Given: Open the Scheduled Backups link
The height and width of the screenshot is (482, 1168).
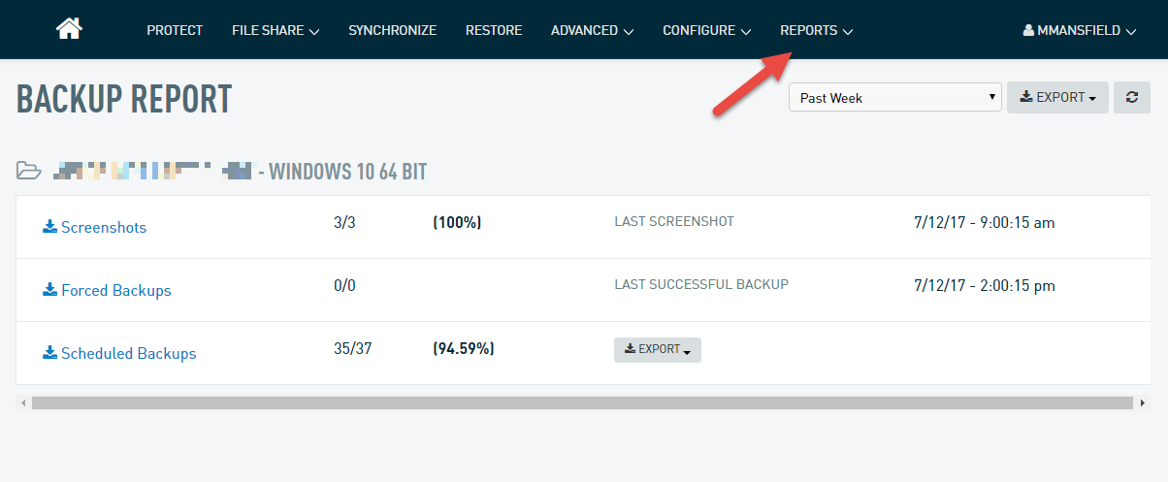Looking at the screenshot, I should click(x=128, y=353).
